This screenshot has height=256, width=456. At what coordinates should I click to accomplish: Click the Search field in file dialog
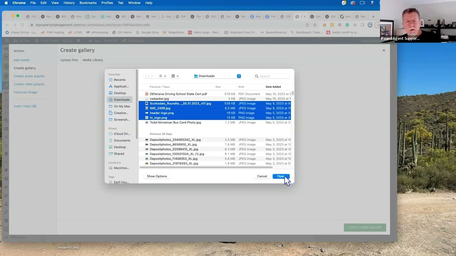[x=271, y=76]
